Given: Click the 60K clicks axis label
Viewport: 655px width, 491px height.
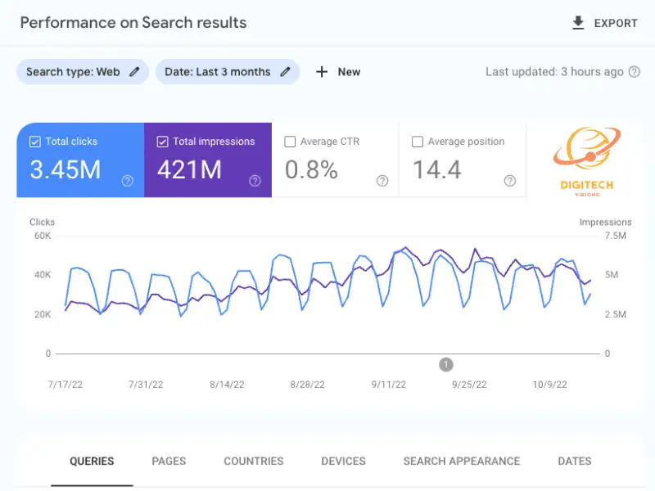Looking at the screenshot, I should pos(43,236).
